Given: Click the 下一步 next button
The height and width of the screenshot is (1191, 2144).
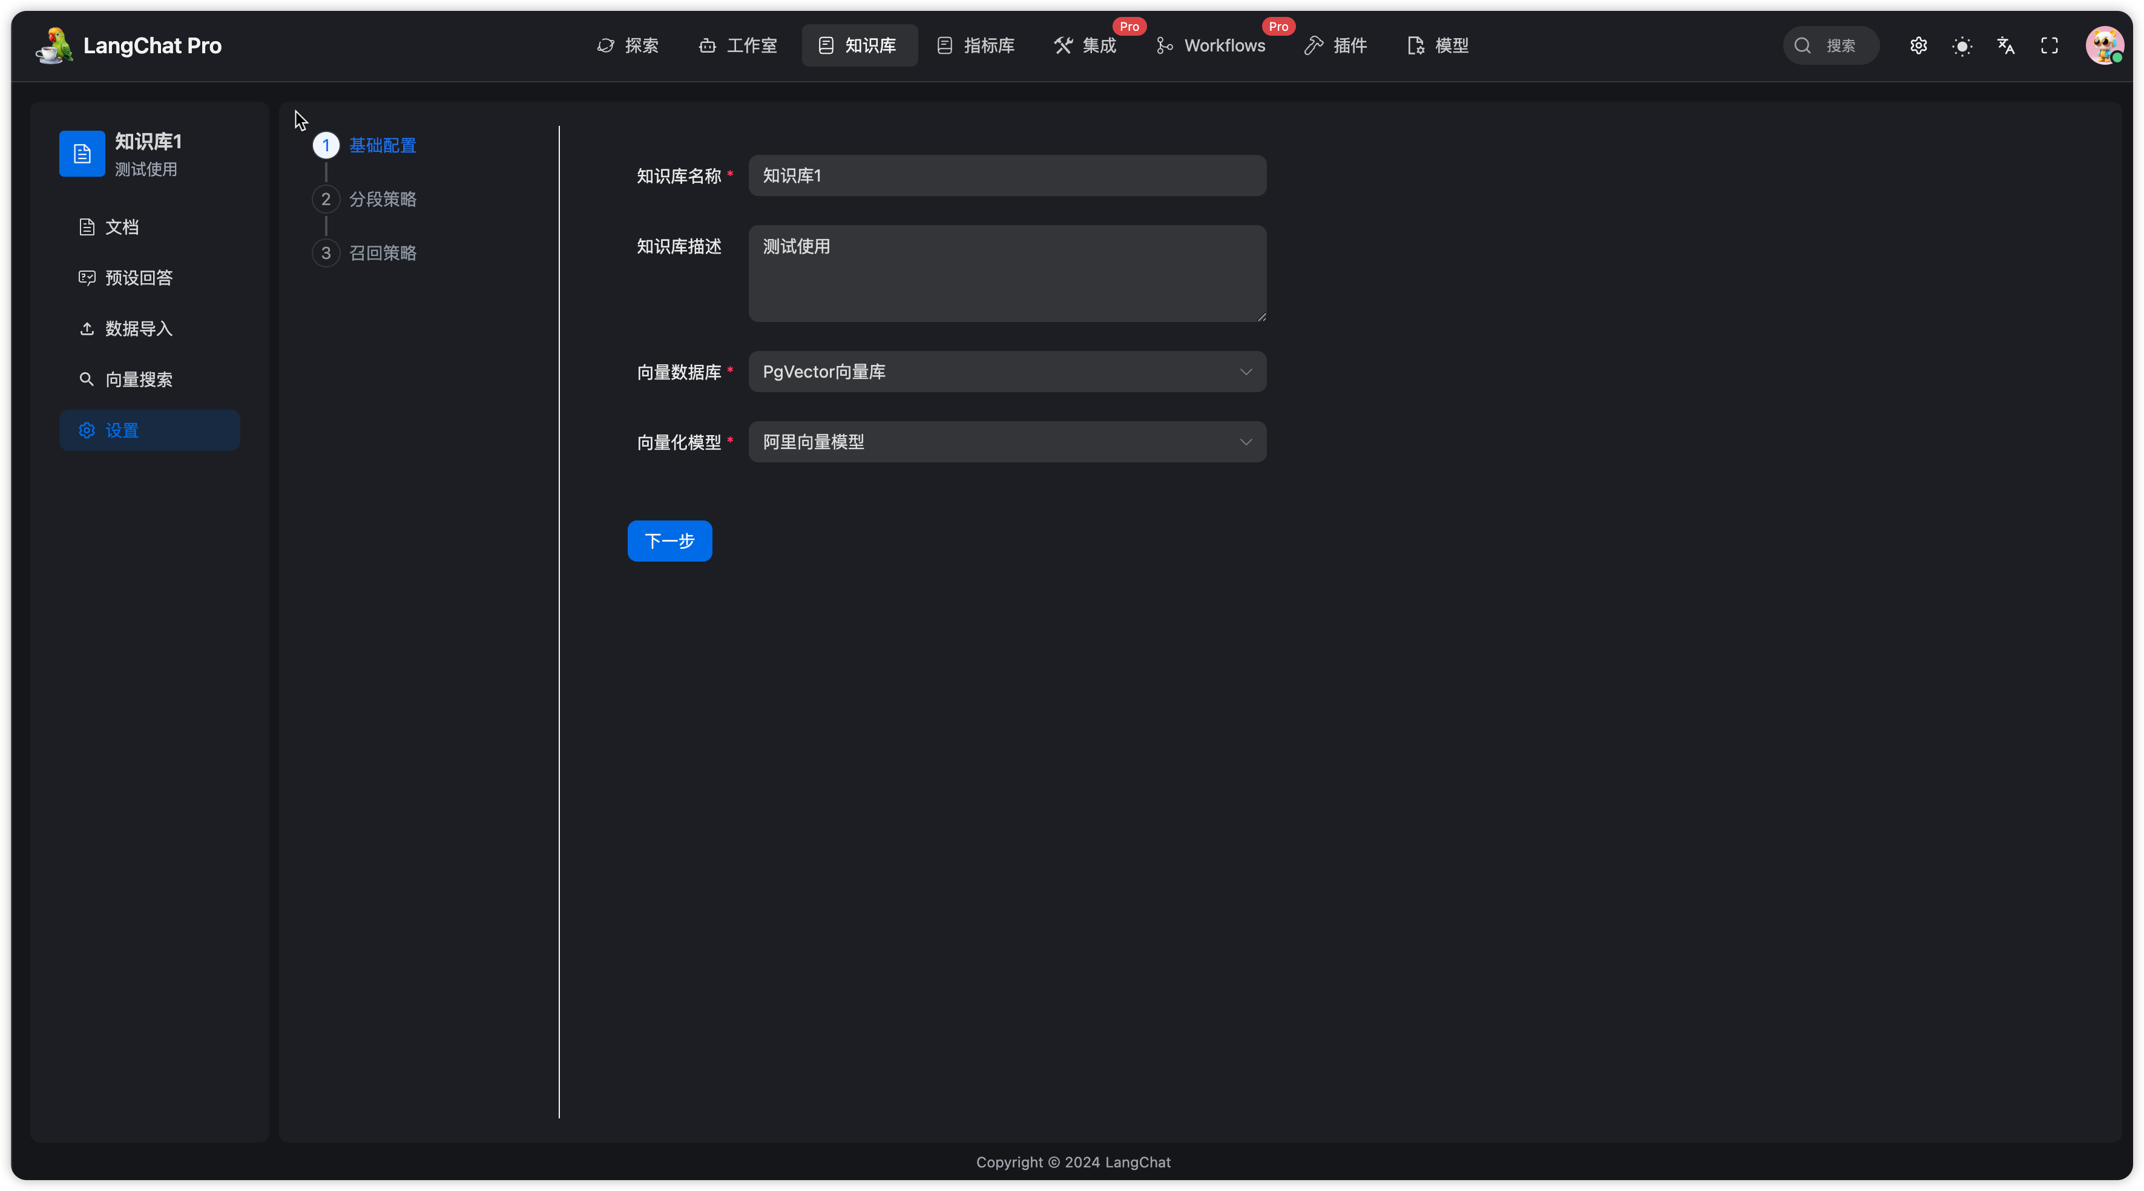Looking at the screenshot, I should click(669, 541).
